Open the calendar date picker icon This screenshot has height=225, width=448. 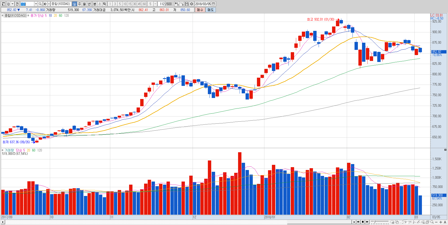click(214, 4)
